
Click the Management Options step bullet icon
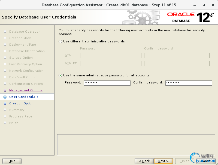tap(5, 91)
